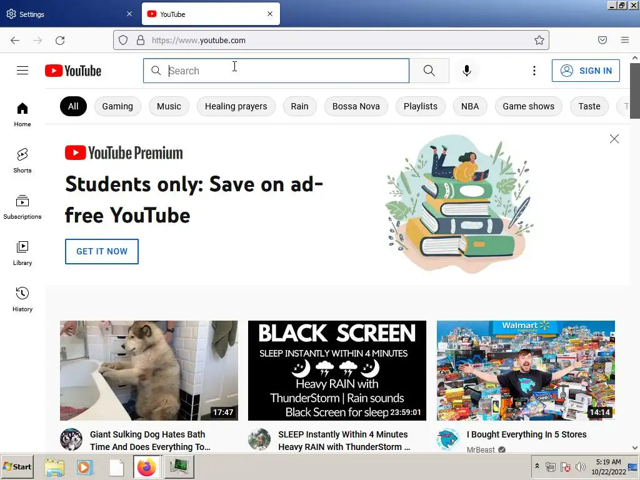640x480 pixels.
Task: Open the MrBeast Walmart video thumbnail
Action: click(526, 370)
